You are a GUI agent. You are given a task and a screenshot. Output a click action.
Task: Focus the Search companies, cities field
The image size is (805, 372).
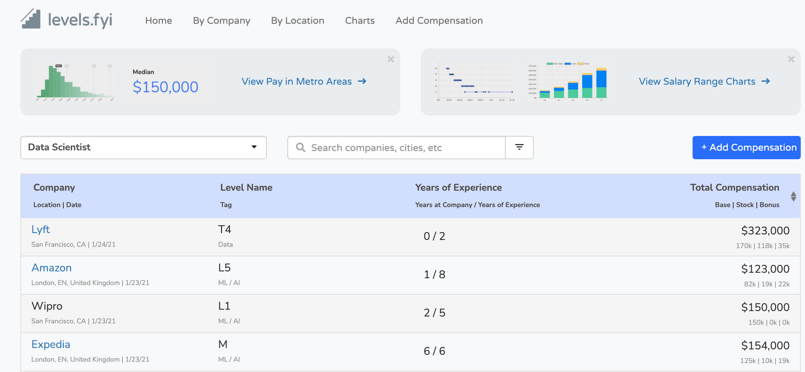pyautogui.click(x=405, y=148)
